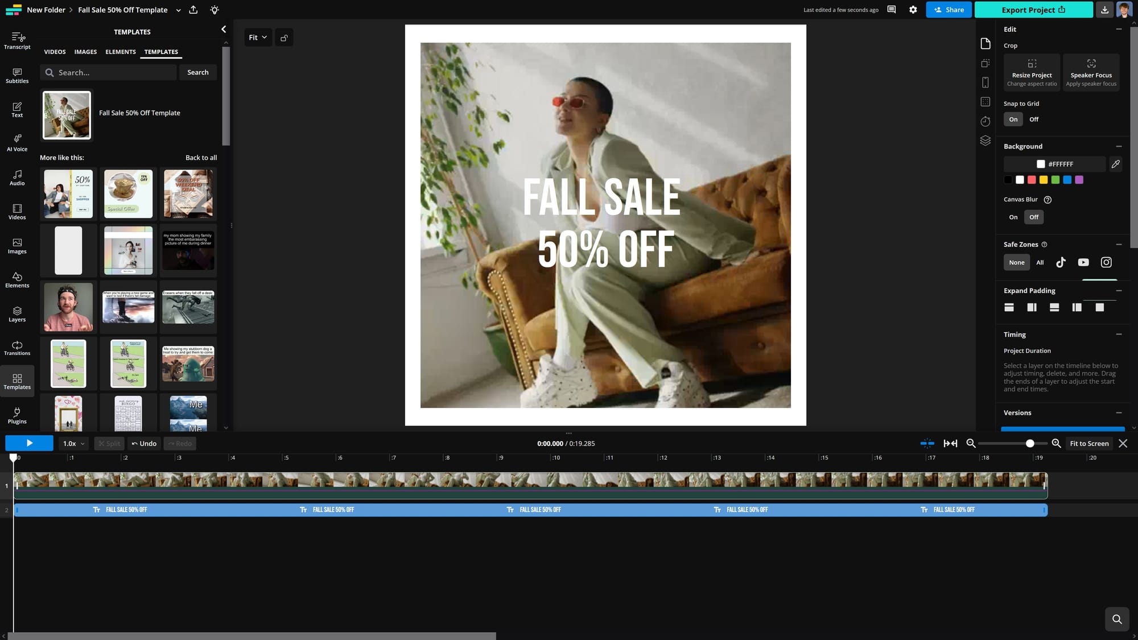Click the eyedropper next to background color

pyautogui.click(x=1115, y=164)
